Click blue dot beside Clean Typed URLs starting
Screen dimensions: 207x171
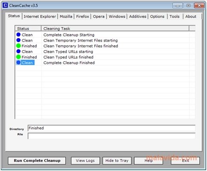[18, 51]
